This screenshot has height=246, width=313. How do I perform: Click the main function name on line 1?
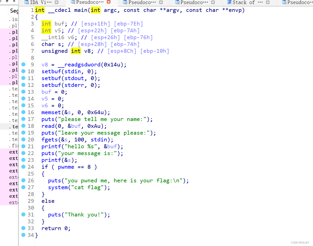tap(81, 10)
